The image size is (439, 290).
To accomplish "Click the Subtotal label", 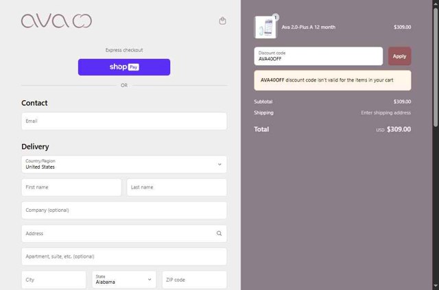I will (x=263, y=101).
